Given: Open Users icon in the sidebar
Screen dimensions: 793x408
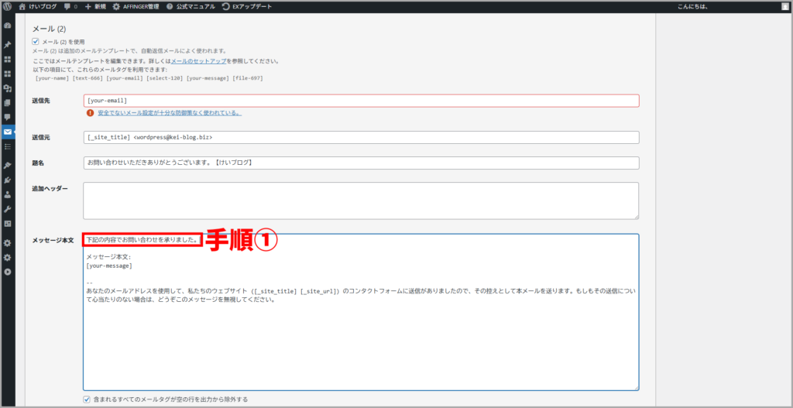Looking at the screenshot, I should pyautogui.click(x=8, y=194).
